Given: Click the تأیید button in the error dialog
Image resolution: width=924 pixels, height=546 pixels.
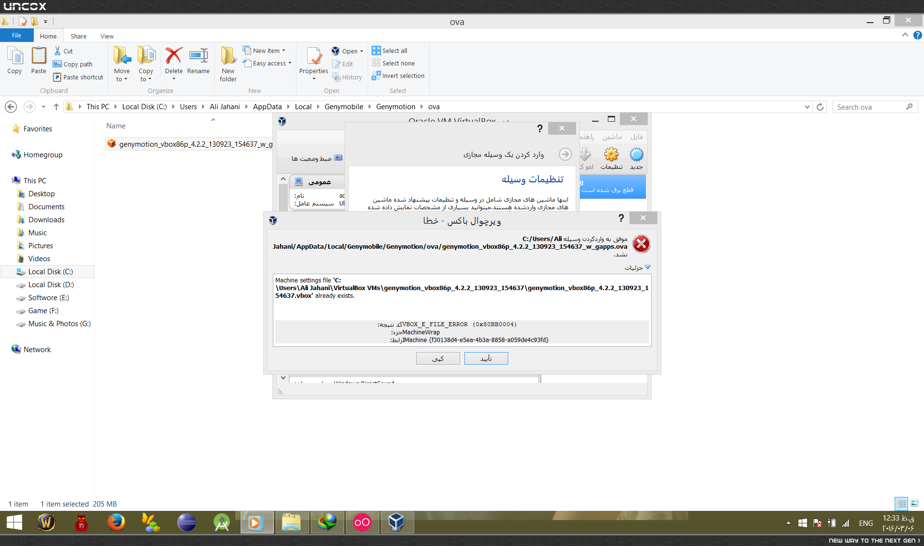Looking at the screenshot, I should 486,358.
